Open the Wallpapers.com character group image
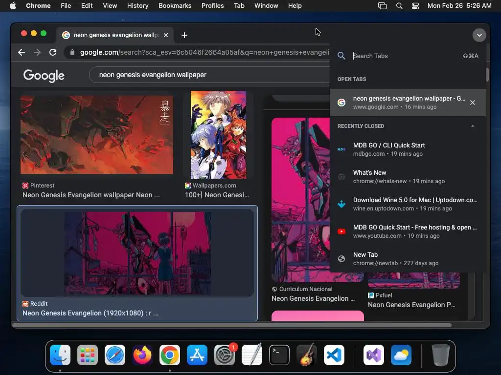Screen dimensions: 501x375 pos(219,135)
